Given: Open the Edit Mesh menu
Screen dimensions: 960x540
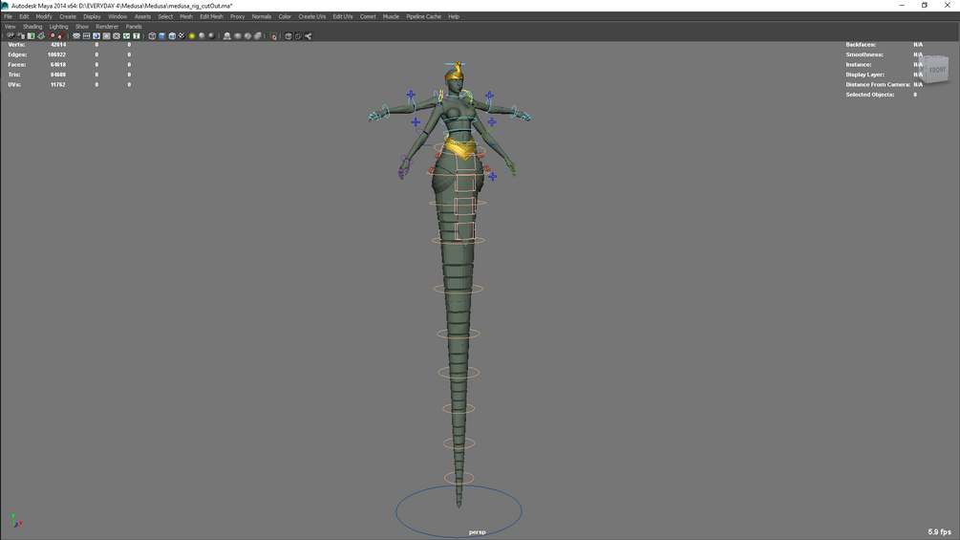Looking at the screenshot, I should point(211,16).
